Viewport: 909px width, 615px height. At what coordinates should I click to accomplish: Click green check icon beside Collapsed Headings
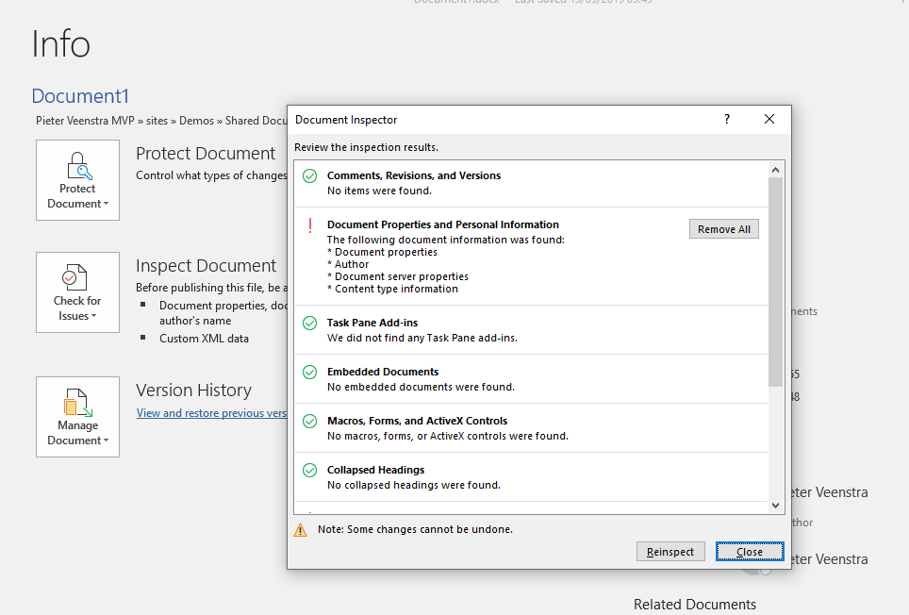(310, 470)
